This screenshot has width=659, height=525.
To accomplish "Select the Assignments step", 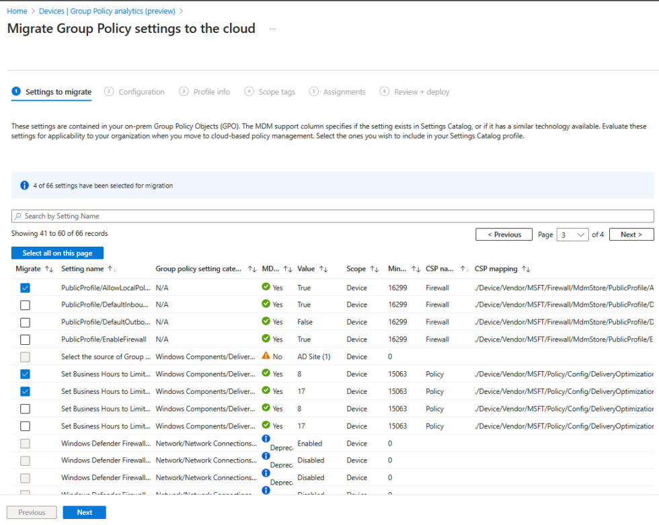I will (x=343, y=91).
